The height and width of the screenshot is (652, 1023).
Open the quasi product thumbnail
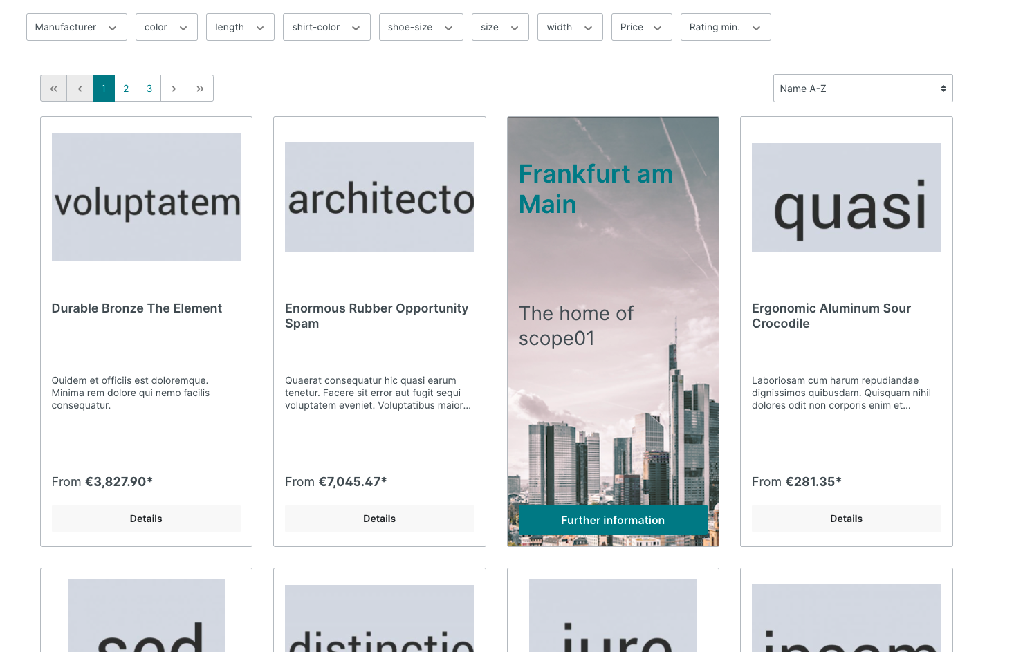846,198
